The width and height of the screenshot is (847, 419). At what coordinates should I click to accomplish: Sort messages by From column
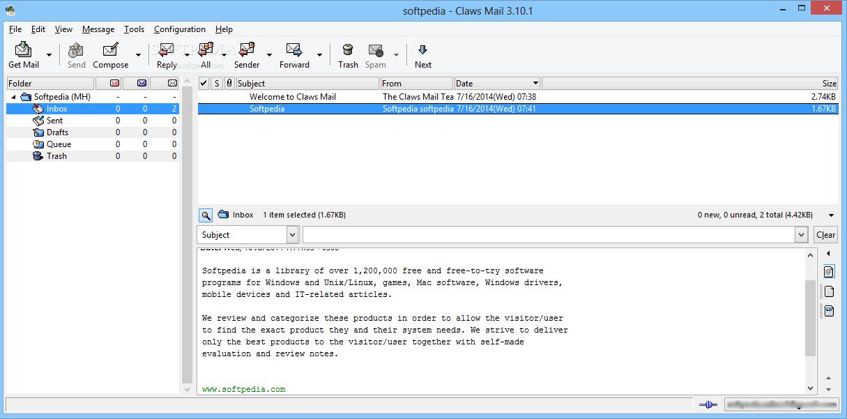(417, 84)
